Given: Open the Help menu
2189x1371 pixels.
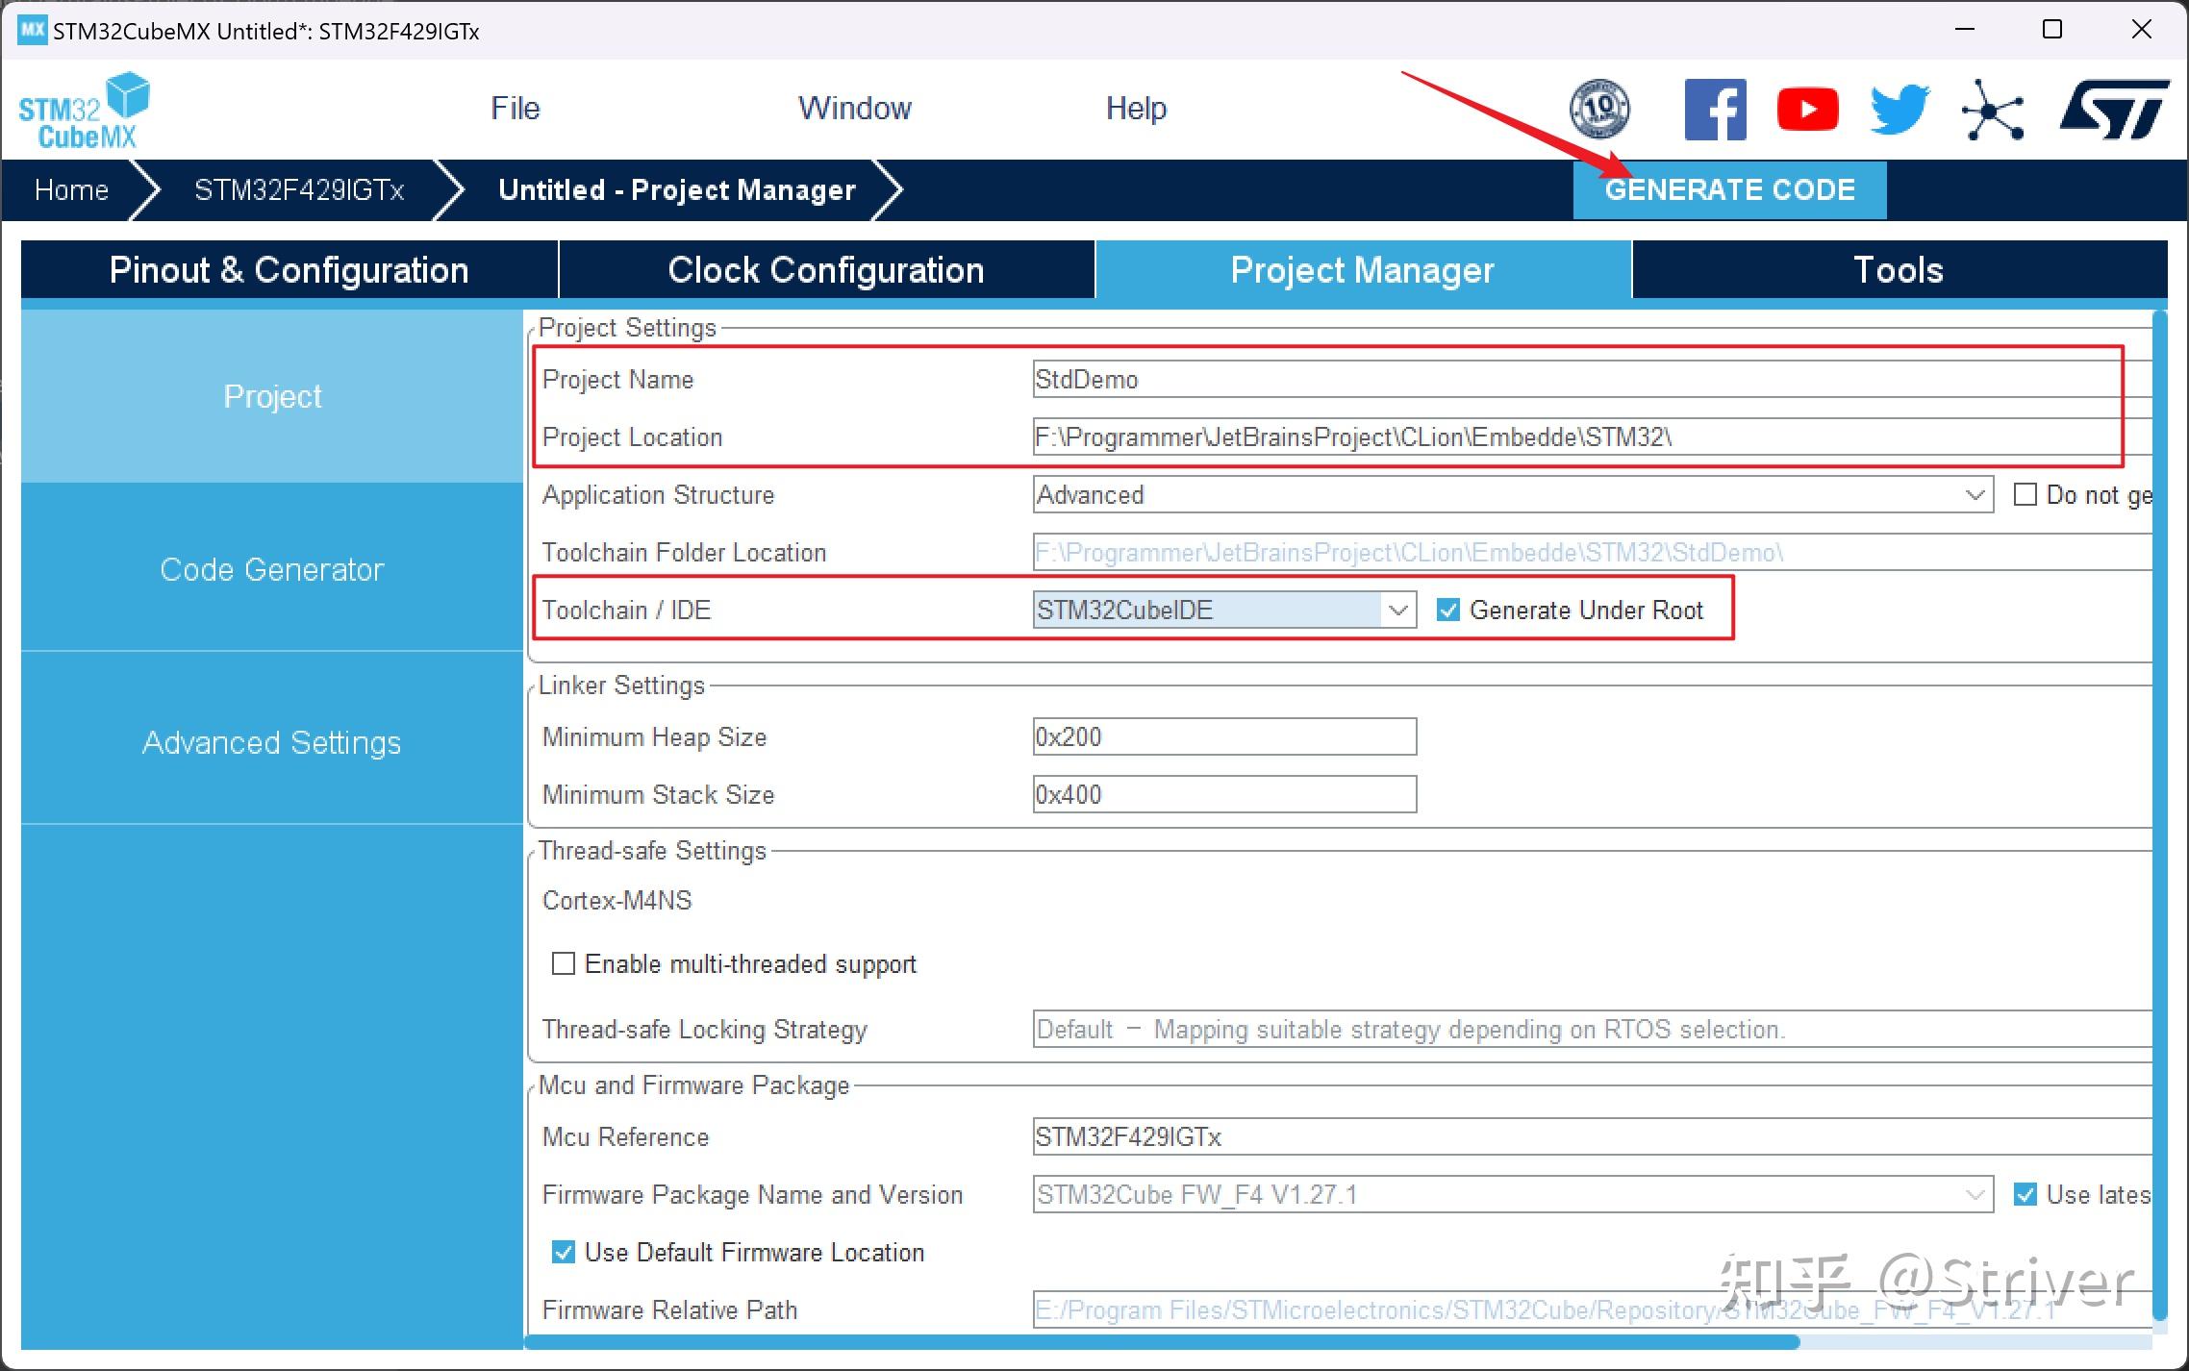Looking at the screenshot, I should point(1136,108).
